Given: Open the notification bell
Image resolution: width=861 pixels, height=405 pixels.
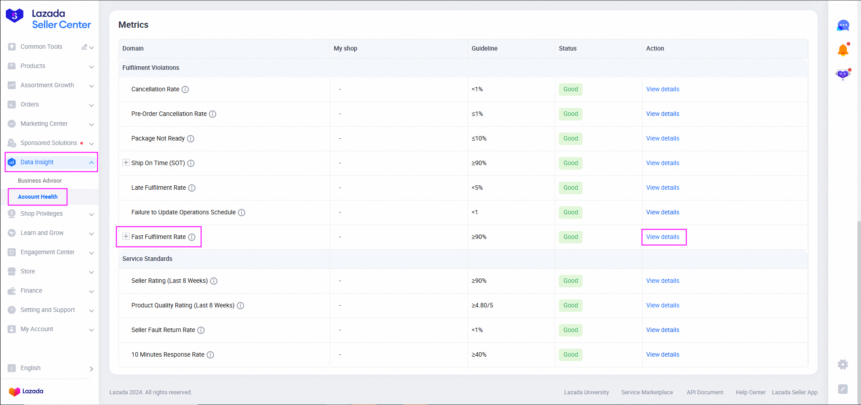Looking at the screenshot, I should pyautogui.click(x=843, y=50).
